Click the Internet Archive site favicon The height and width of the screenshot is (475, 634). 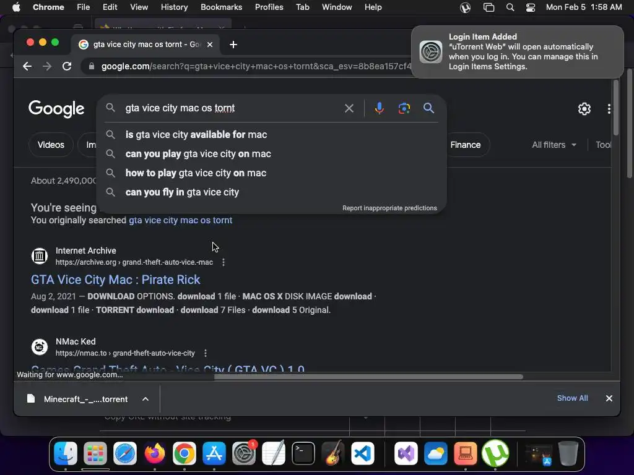click(x=40, y=256)
